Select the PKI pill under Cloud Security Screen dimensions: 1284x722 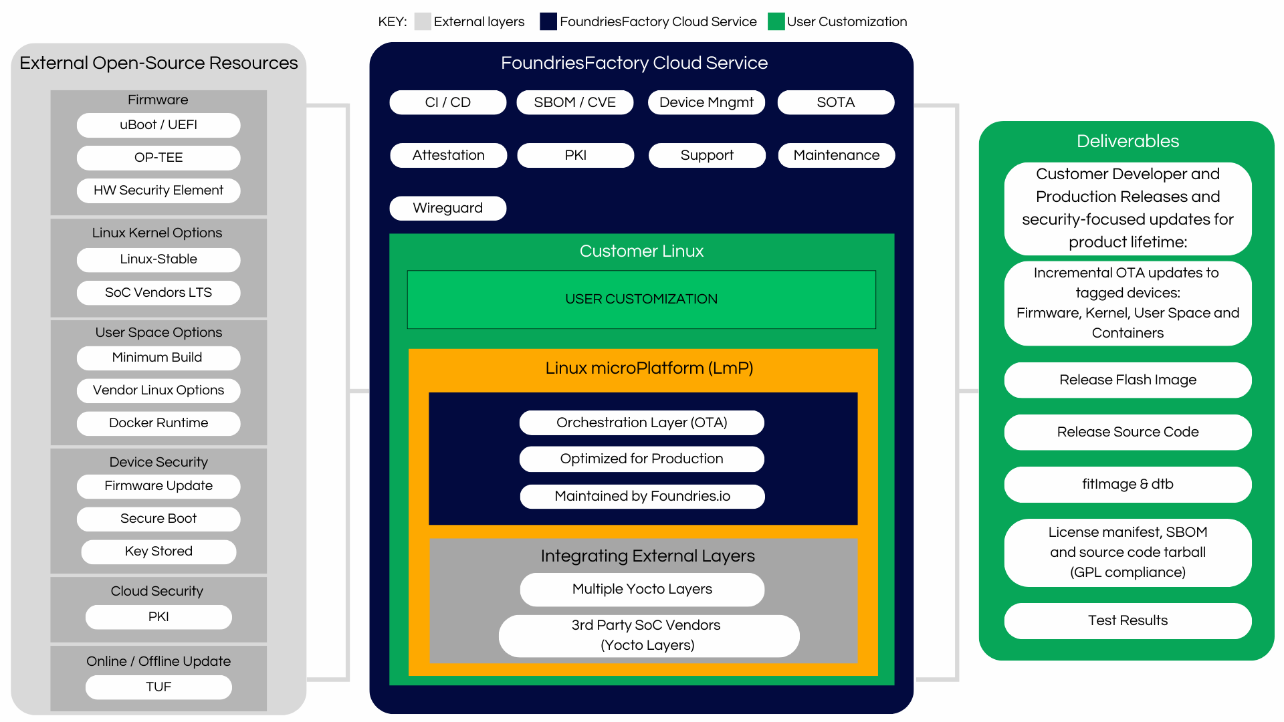(x=158, y=616)
